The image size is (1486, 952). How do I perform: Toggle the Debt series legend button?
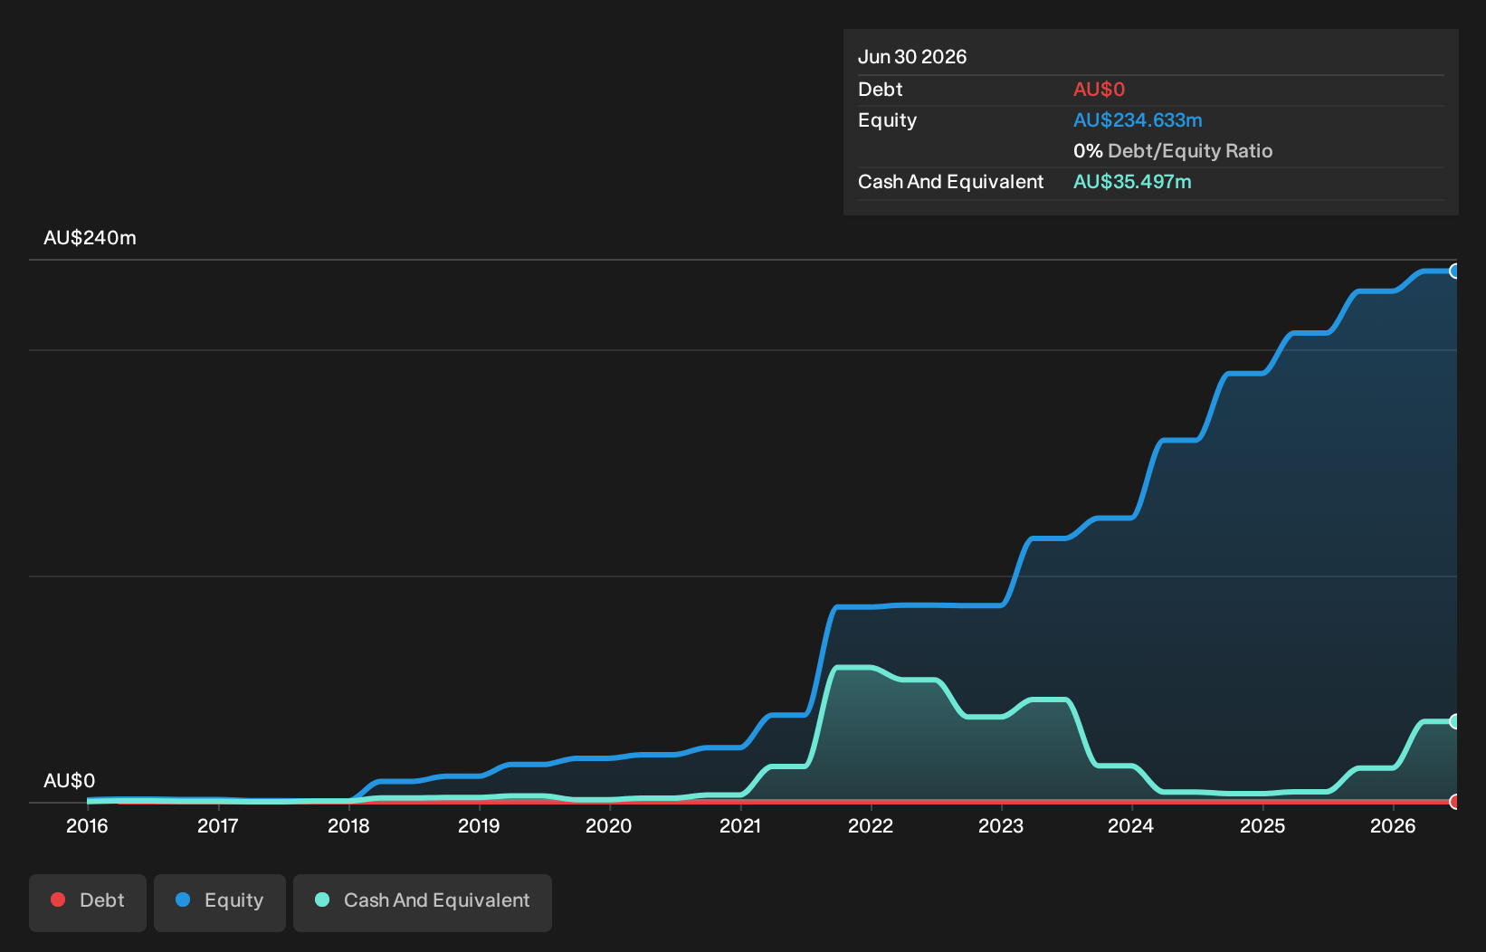coord(88,902)
